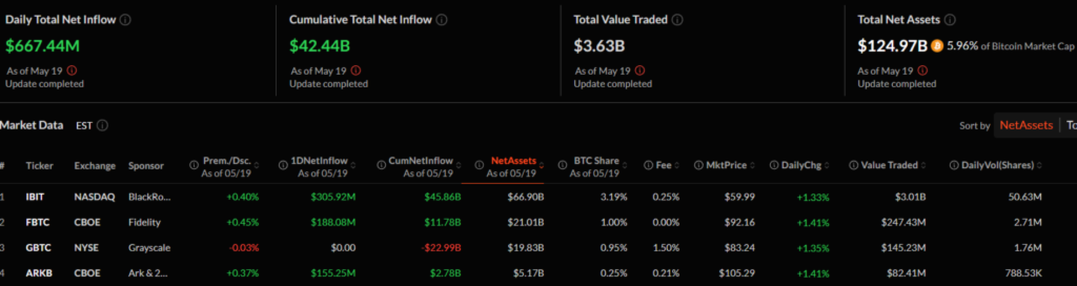Screen dimensions: 1077x286
Task: Sort by DailyChg column arrows
Action: pyautogui.click(x=827, y=165)
